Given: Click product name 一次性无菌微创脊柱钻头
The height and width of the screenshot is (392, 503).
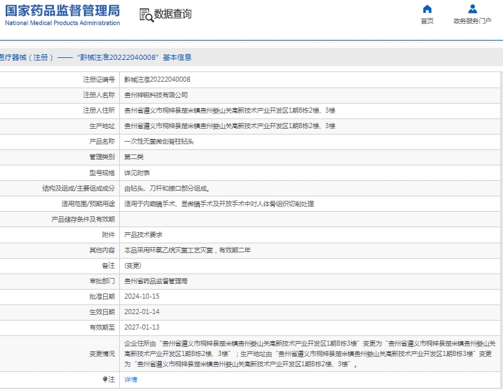Looking at the screenshot, I should pyautogui.click(x=159, y=141).
